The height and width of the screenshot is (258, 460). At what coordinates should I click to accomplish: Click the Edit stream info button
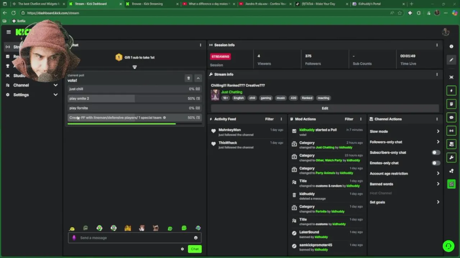pyautogui.click(x=325, y=108)
